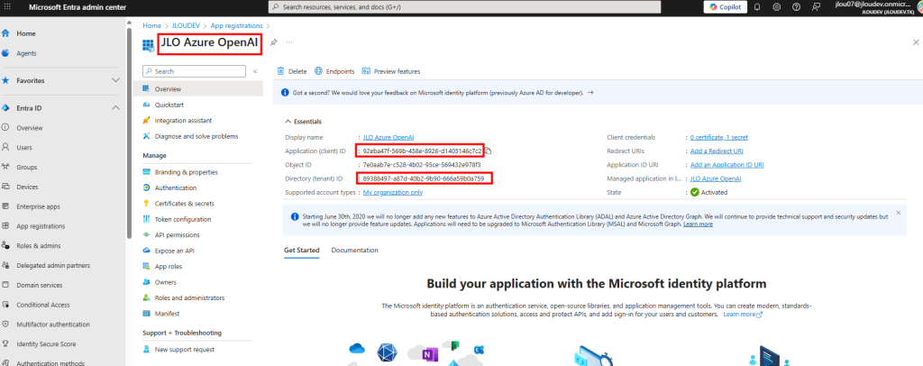Select the Get Started tab
Viewport: 923px width, 366px height.
click(301, 250)
